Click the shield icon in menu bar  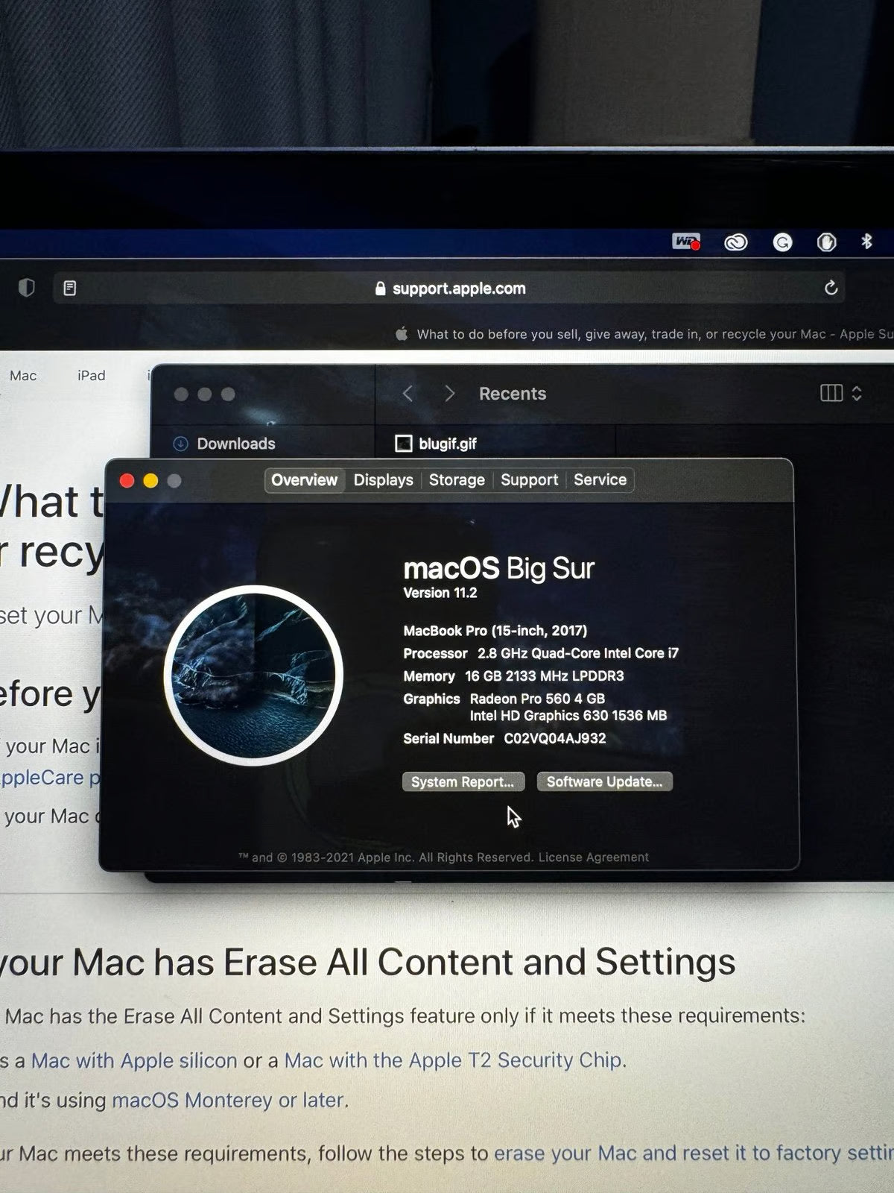826,242
